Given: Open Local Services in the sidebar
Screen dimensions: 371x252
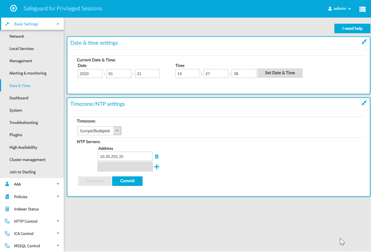Looking at the screenshot, I should point(22,49).
